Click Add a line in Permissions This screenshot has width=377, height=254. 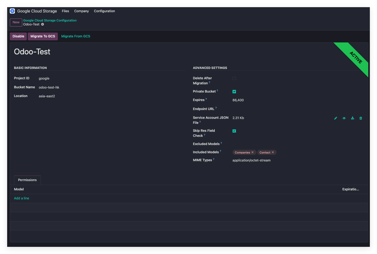tap(21, 198)
